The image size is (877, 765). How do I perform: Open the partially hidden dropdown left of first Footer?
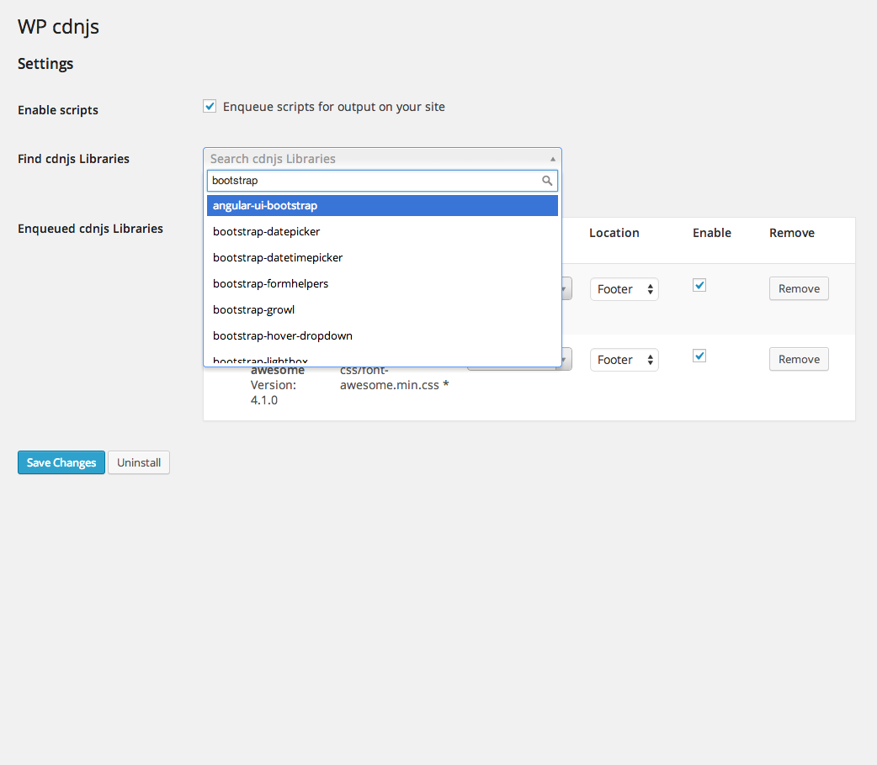pyautogui.click(x=566, y=289)
